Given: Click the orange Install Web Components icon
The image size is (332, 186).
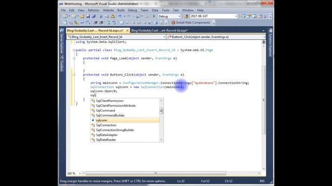Looking at the screenshot, I should [x=173, y=23].
